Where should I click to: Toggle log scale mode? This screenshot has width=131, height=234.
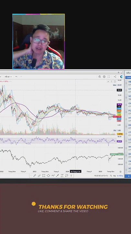click(115, 175)
